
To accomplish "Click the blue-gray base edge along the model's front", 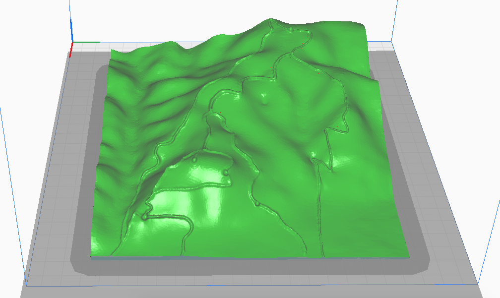I will click(x=248, y=257).
